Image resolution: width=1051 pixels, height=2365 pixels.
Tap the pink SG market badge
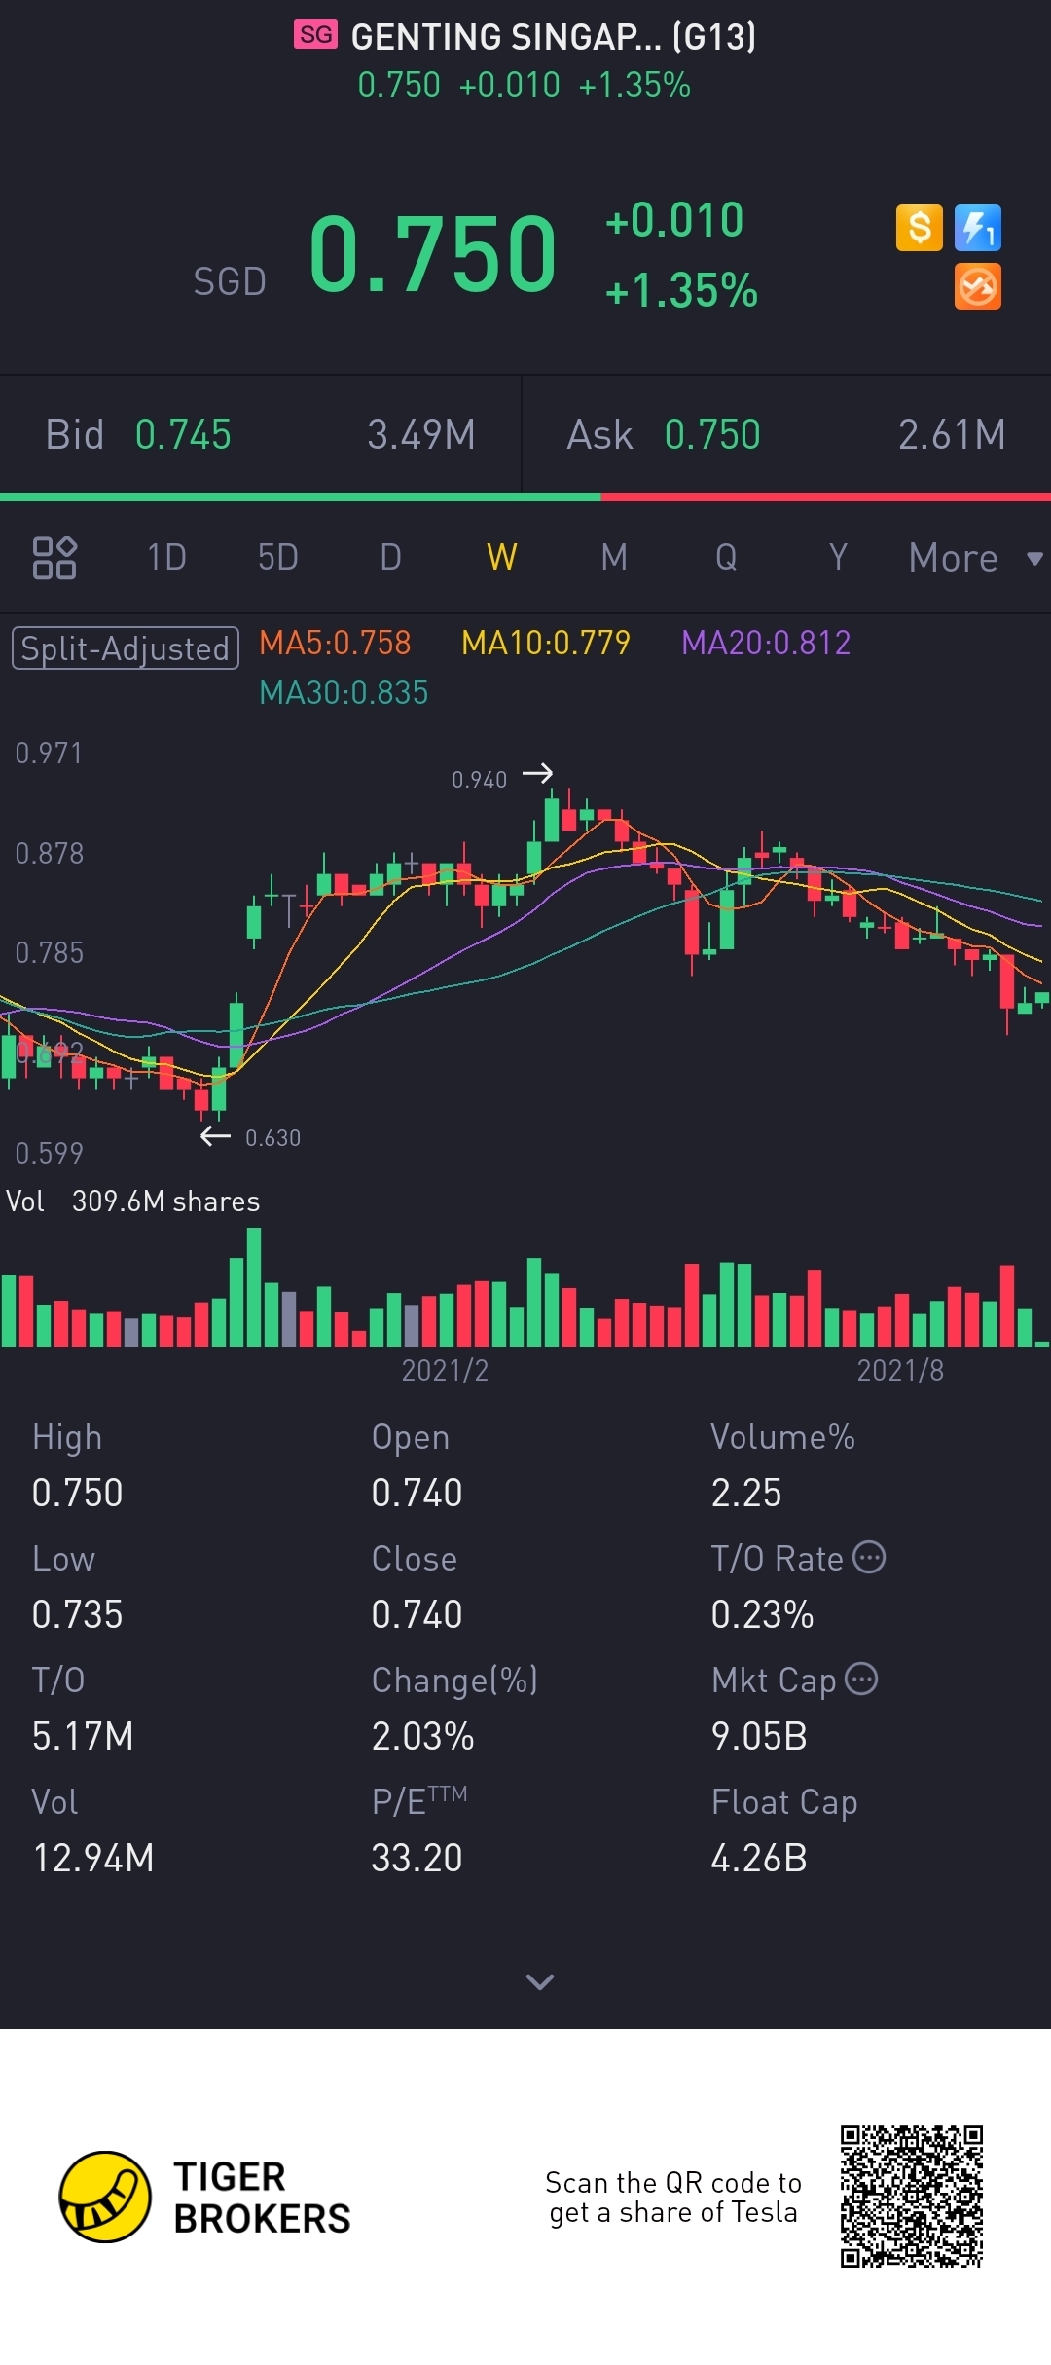pyautogui.click(x=315, y=35)
